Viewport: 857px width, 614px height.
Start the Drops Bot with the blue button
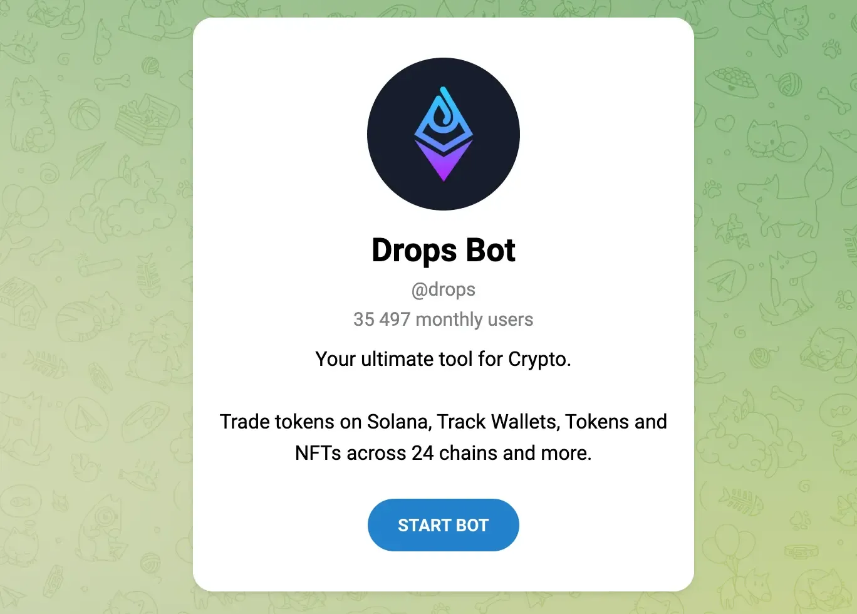(443, 525)
